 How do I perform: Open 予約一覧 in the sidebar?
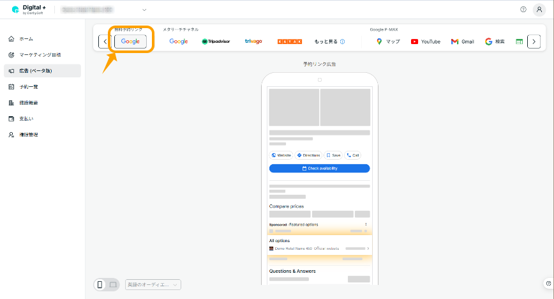[x=42, y=87]
